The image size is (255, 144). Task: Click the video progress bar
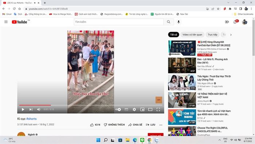tap(91, 105)
